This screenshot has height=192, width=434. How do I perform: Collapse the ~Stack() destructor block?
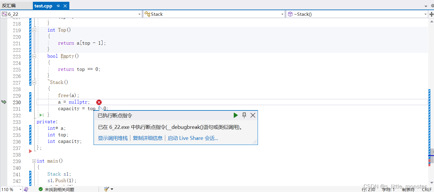click(34, 82)
